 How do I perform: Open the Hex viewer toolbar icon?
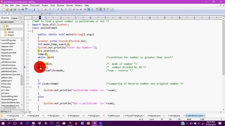[77, 9]
